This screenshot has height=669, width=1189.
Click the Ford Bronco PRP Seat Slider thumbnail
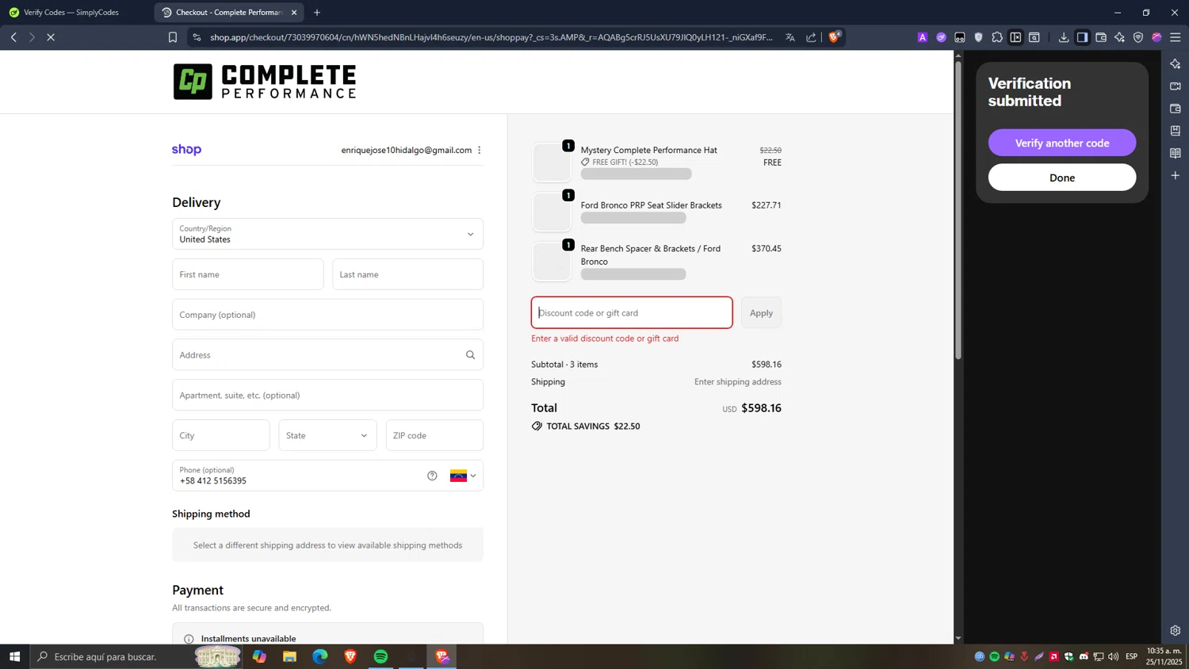pos(551,212)
